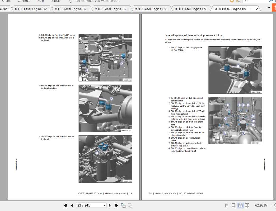Open the Extras menu
This screenshot has height=211, width=276.
pyautogui.click(x=56, y=1)
